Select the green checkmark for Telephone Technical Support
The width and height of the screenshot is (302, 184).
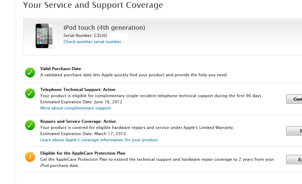click(30, 93)
